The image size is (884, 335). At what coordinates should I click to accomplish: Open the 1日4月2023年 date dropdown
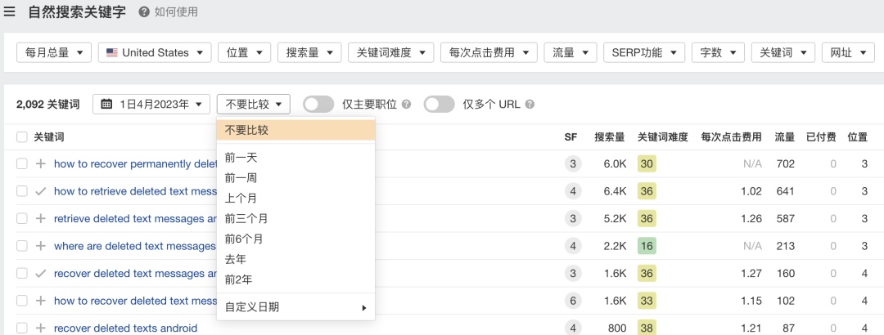151,104
